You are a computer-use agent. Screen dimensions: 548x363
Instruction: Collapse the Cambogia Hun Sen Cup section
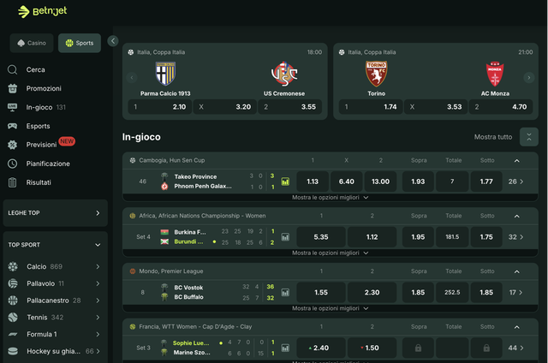pyautogui.click(x=517, y=161)
